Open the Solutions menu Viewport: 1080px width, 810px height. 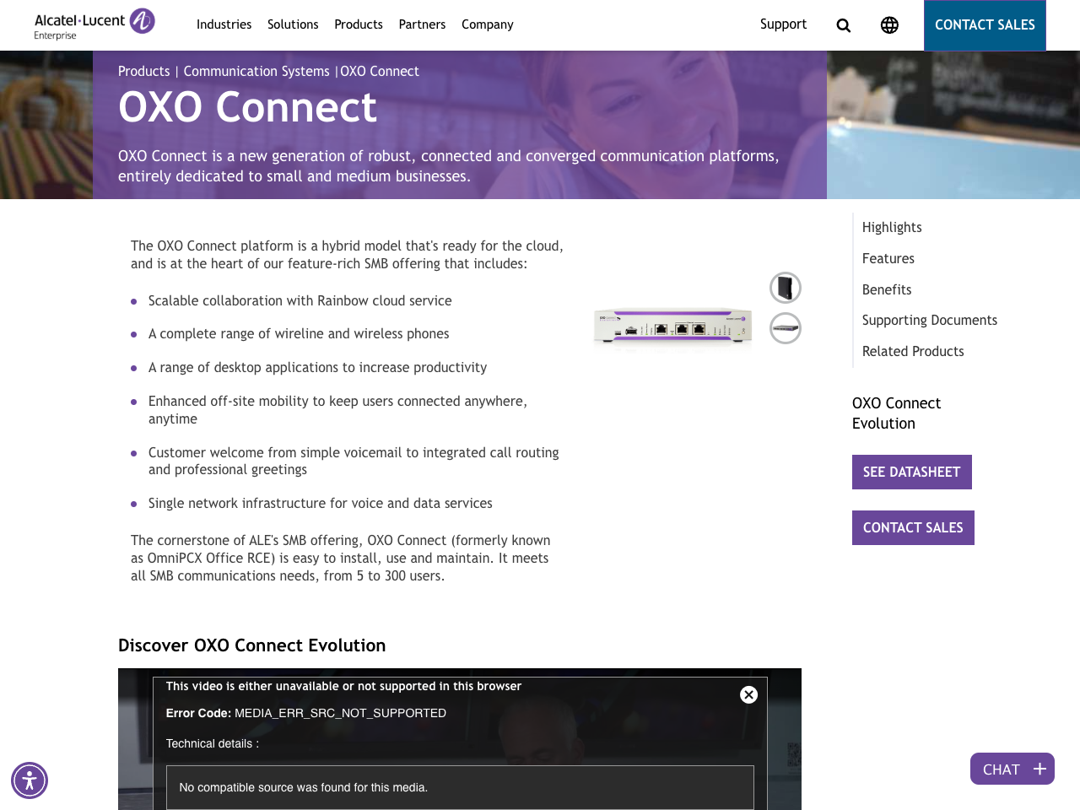pos(293,24)
